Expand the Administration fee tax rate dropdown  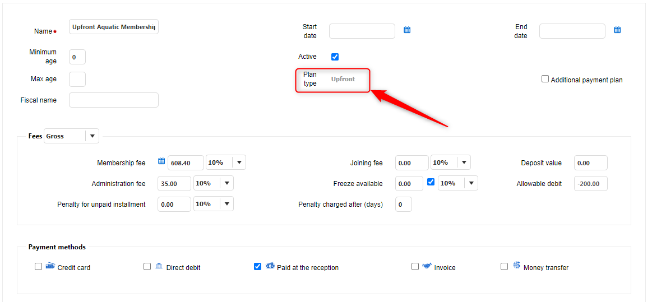click(x=226, y=183)
